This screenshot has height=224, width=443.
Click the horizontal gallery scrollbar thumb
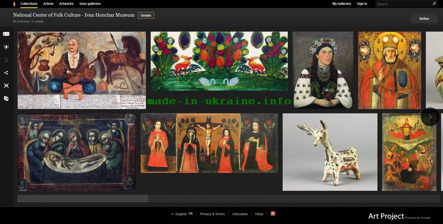83,198
